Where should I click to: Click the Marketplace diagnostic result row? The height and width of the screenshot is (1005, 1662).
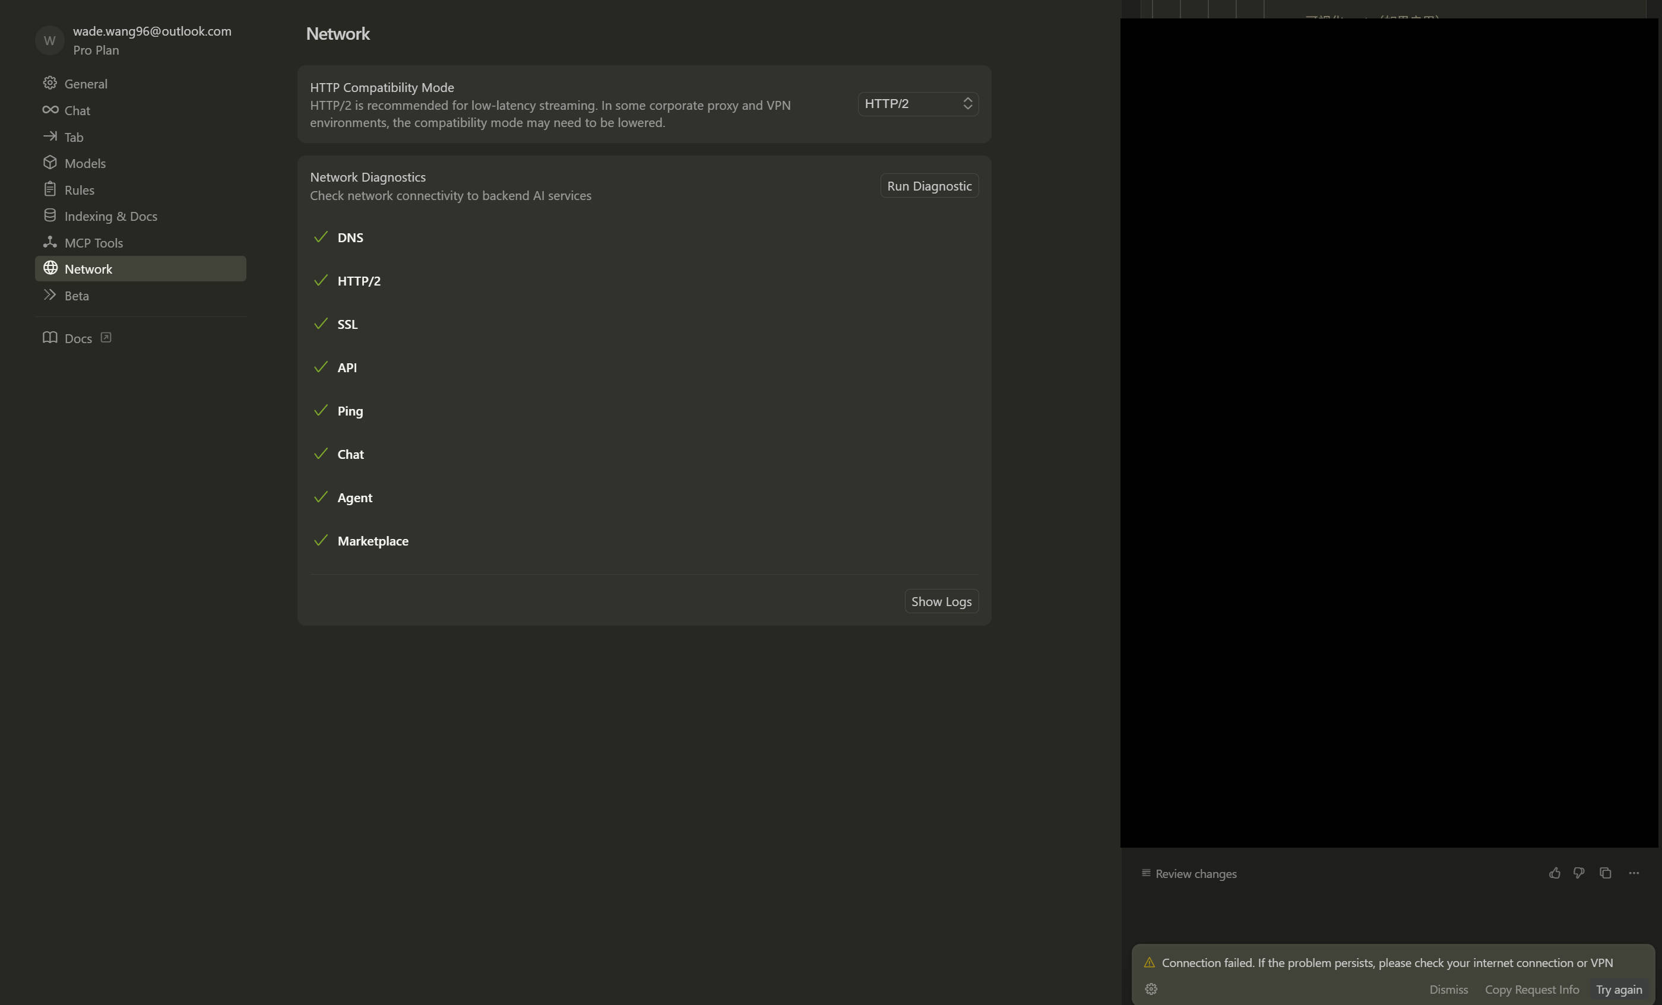[644, 541]
